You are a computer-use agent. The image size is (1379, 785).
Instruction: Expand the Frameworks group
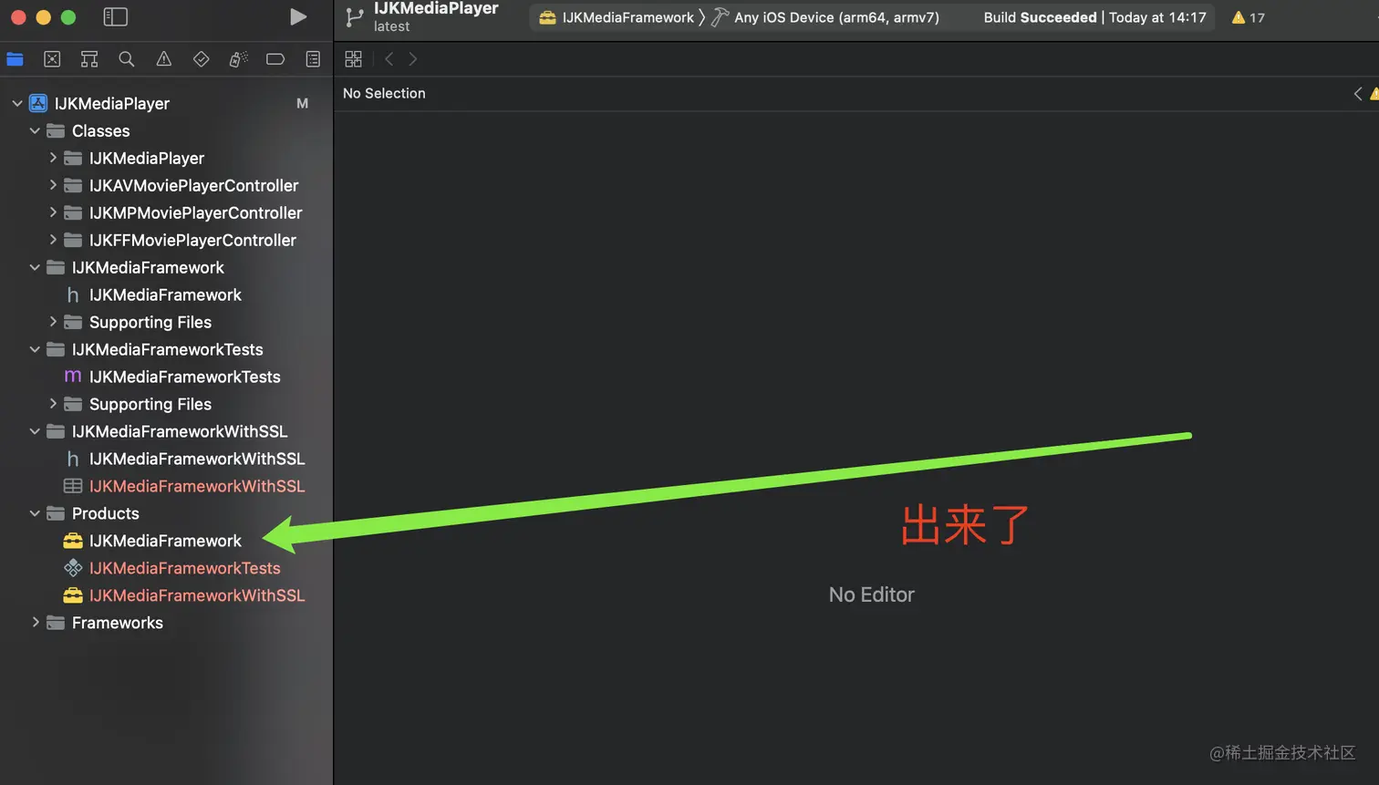(35, 623)
